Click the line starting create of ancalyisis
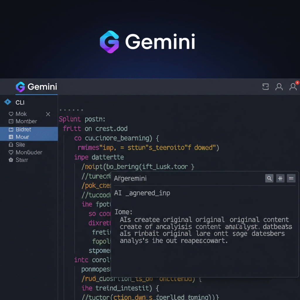The height and width of the screenshot is (300, 300). pos(206,227)
